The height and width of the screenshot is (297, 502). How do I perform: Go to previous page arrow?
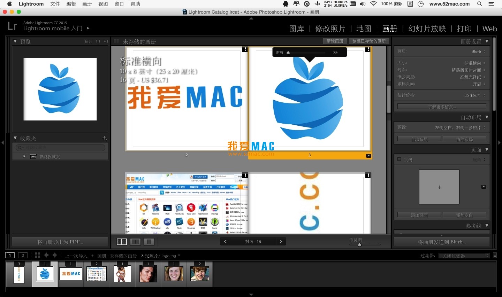pos(225,242)
